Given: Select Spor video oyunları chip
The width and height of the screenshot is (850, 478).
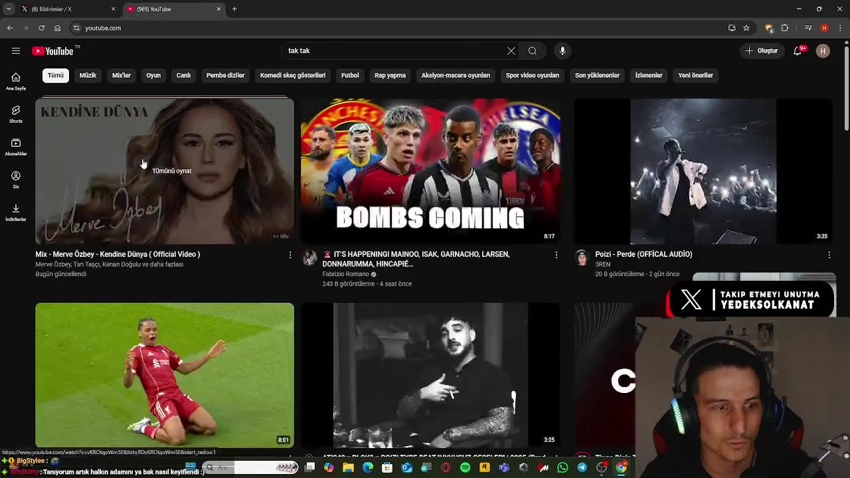Looking at the screenshot, I should coord(533,75).
